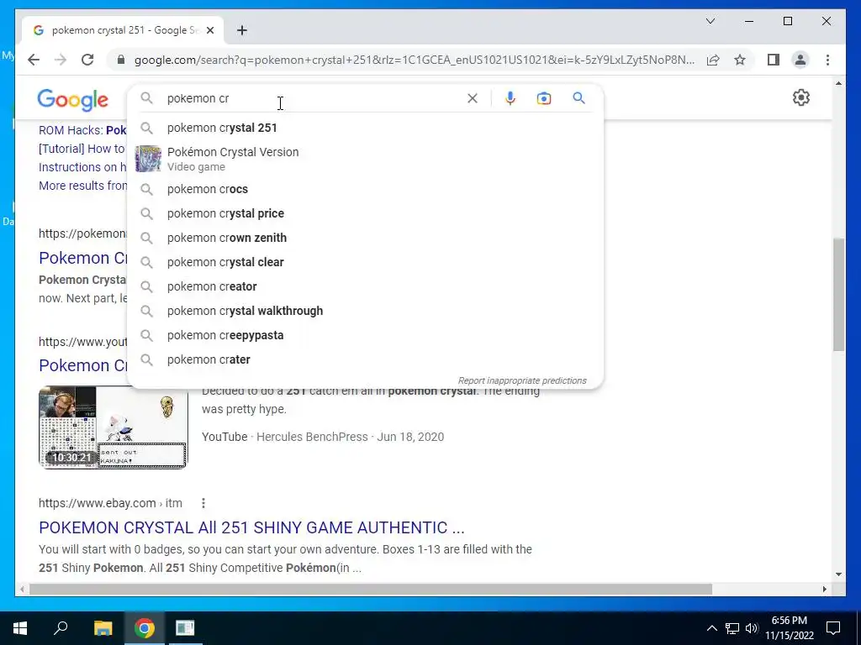Screen dimensions: 861x645
Task: Share this page icon in address bar
Action: (x=713, y=60)
